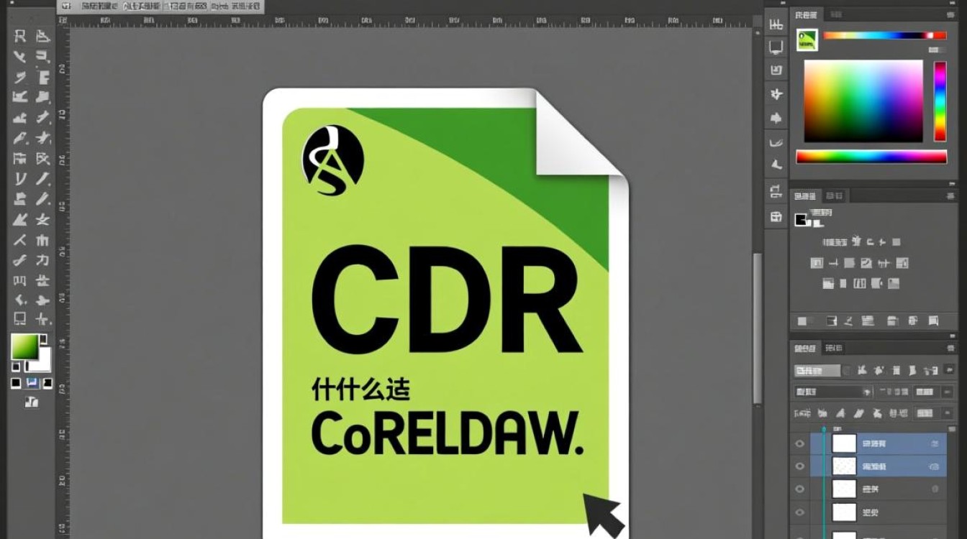Screen dimensions: 967x539
Task: Toggle visibility of the third layer
Action: click(x=799, y=489)
